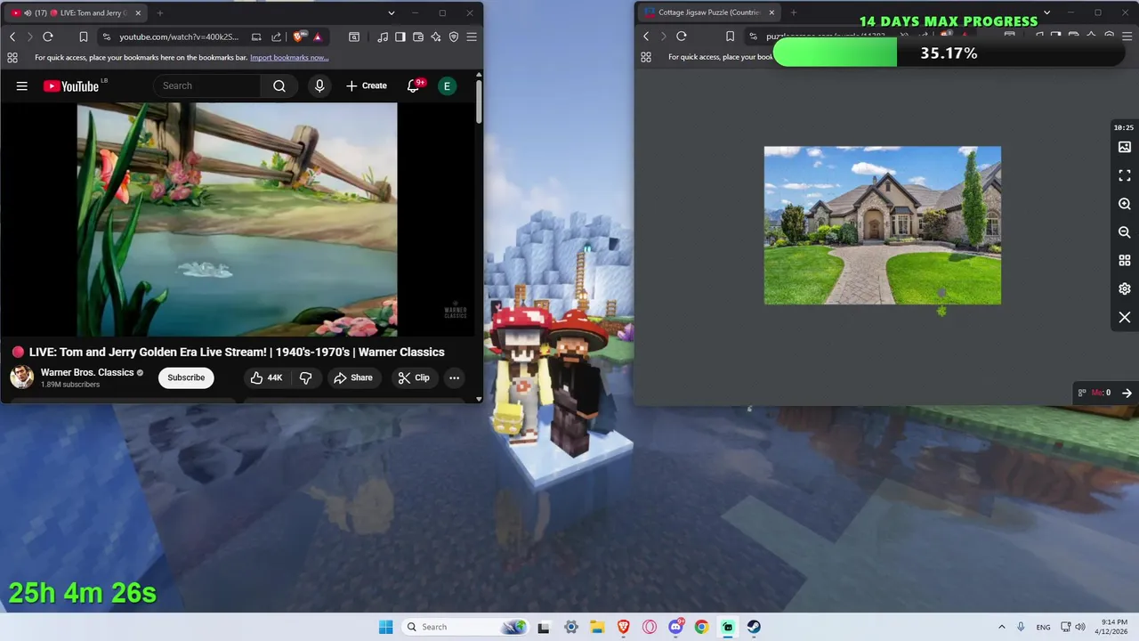Viewport: 1139px width, 641px height.
Task: Open browser apps grid in YouTube bookmarks bar
Action: point(12,57)
